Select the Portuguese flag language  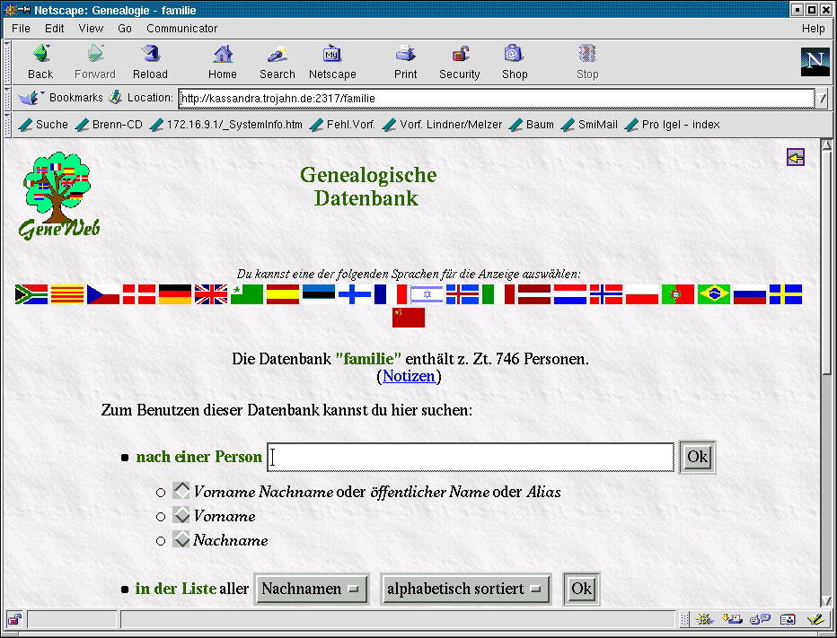(678, 294)
